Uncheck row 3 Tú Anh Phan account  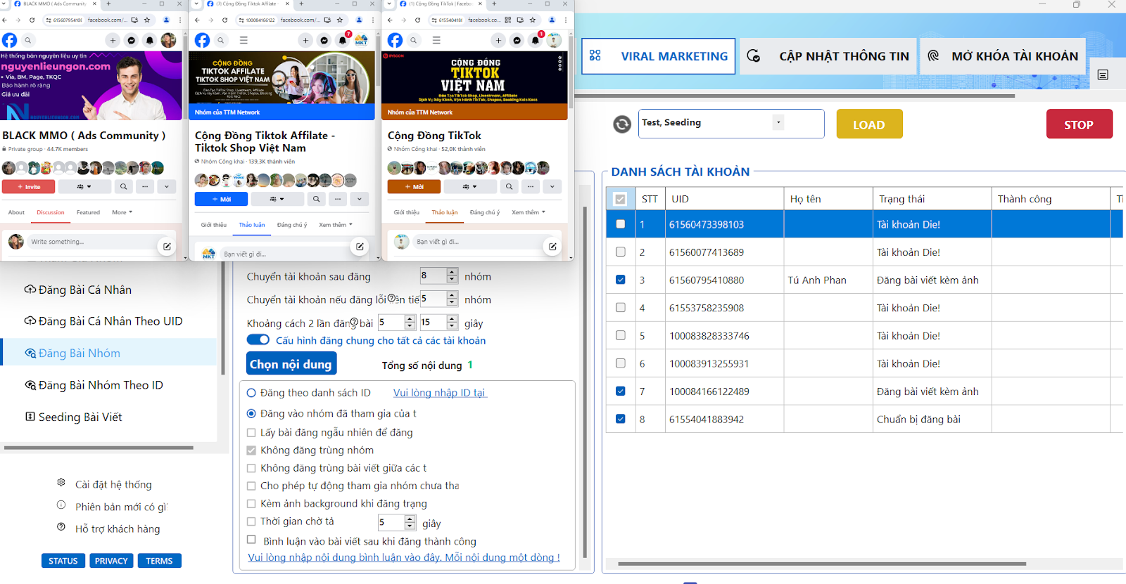point(620,280)
